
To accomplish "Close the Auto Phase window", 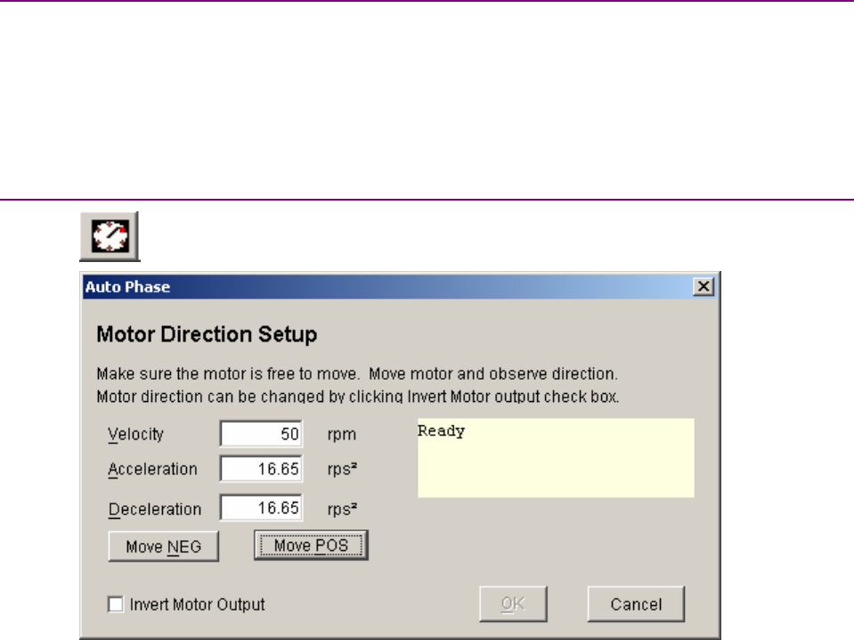I will tap(704, 287).
